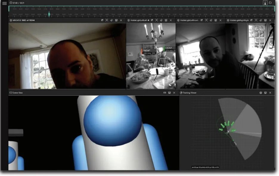279x176 pixels.
Task: Click the eraser icon in VisibleLightRightRight panel
Action: pos(261,20)
